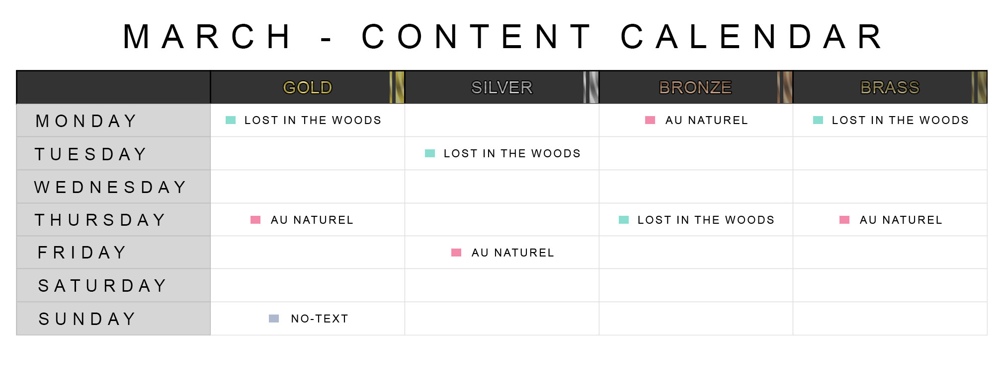This screenshot has height=382, width=1004.
Task: Select the BRONZE column header
Action: click(x=696, y=87)
